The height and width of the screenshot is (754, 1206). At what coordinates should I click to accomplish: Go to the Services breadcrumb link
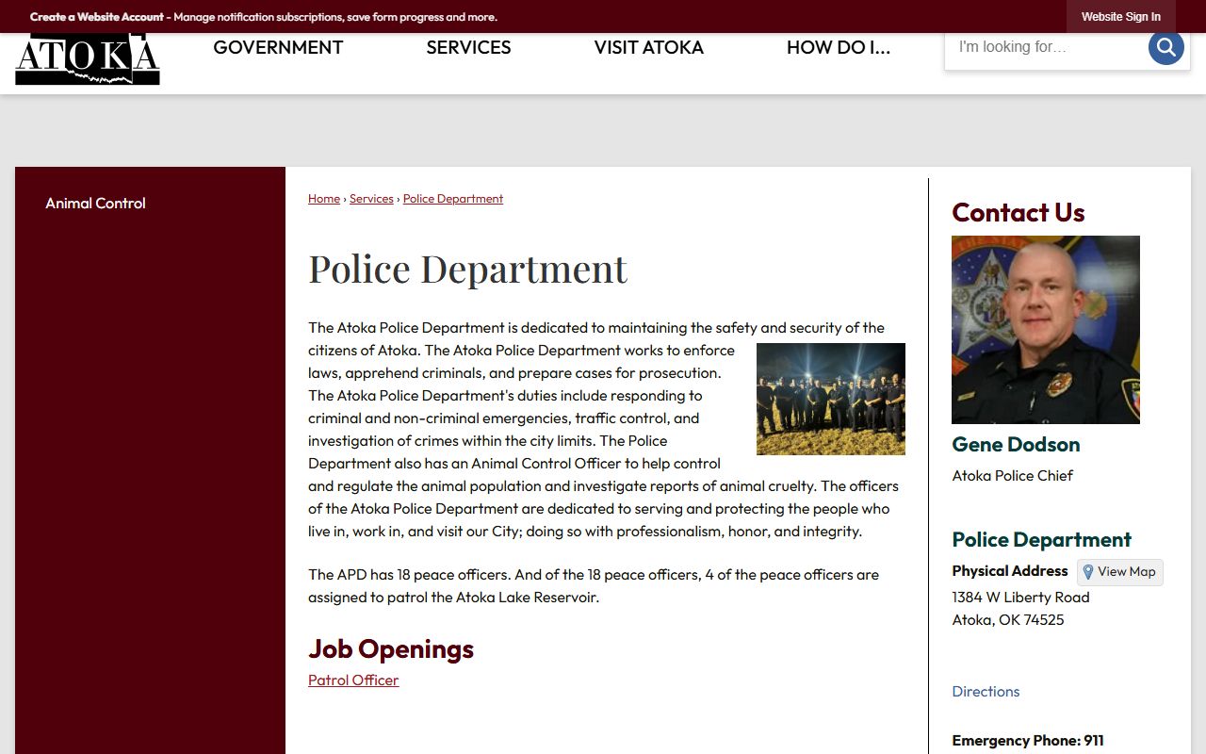coord(371,199)
